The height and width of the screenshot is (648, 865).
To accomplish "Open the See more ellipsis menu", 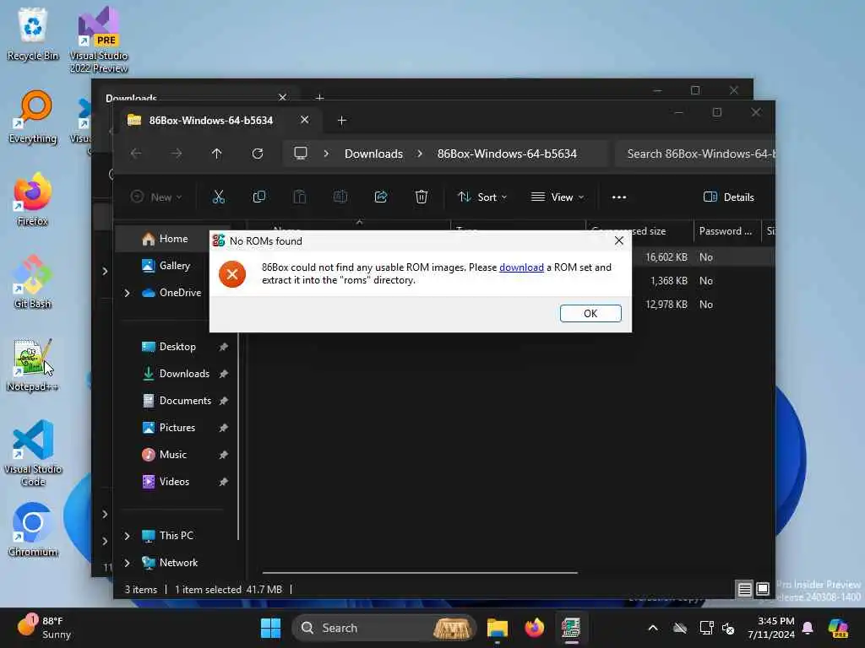I will (x=619, y=197).
